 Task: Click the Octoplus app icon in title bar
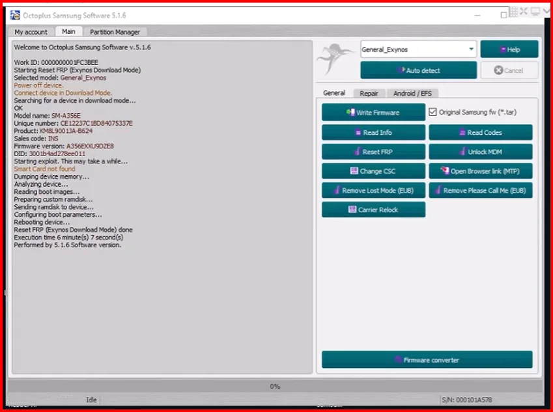click(15, 15)
